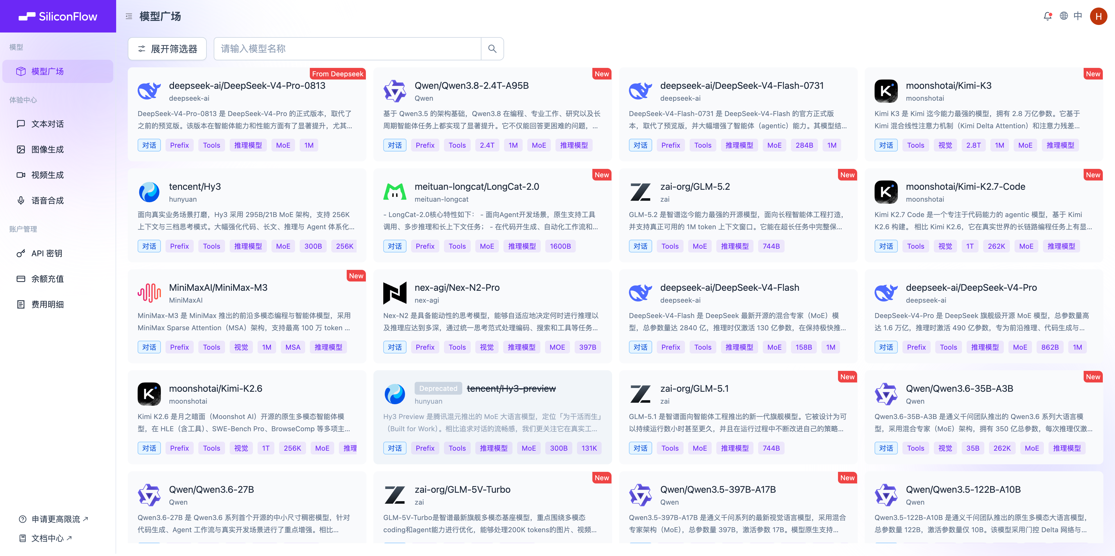
Task: Click the GLM-5.1 Z logo
Action: (641, 394)
